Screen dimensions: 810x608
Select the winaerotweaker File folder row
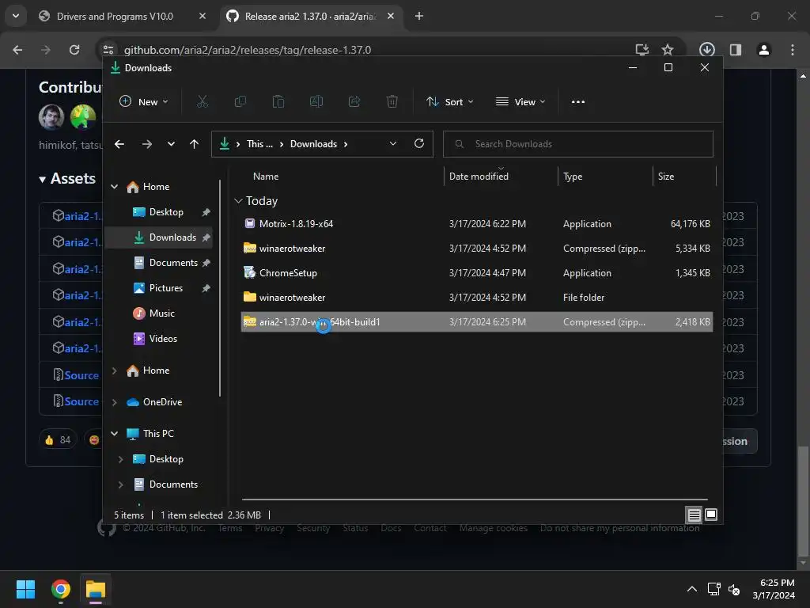(476, 298)
